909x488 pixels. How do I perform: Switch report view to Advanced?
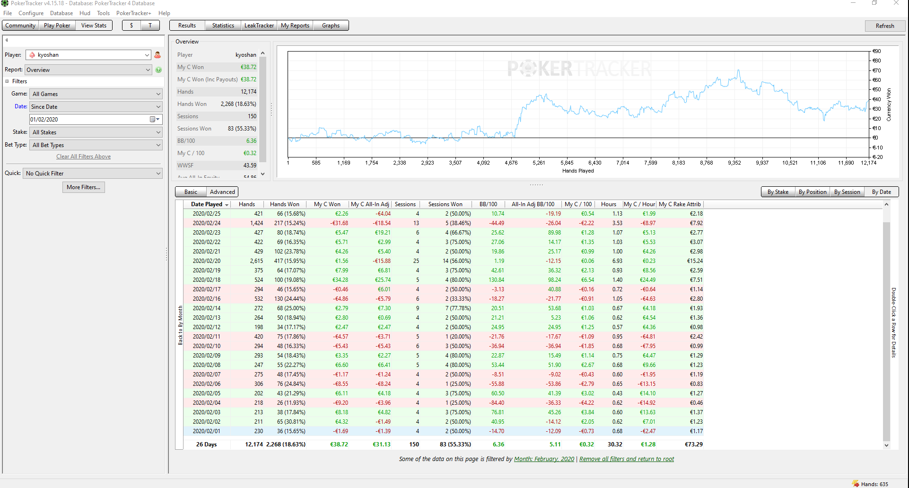click(222, 192)
